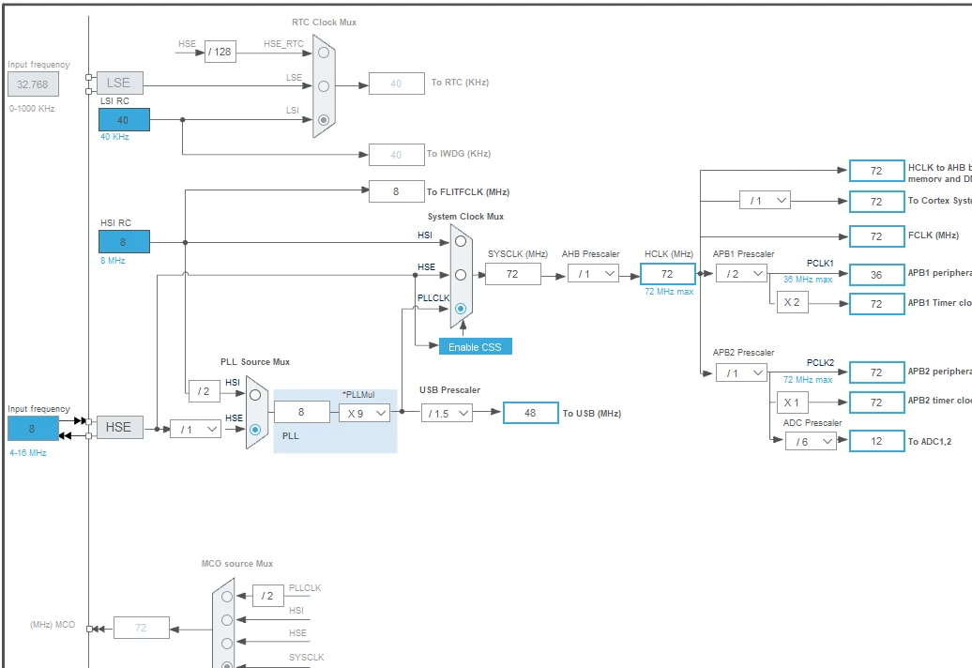Click the RTC Clock Mux label
Viewport: 972px width, 668px height.
point(325,23)
